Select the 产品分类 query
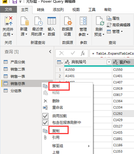The width and height of the screenshot is (134, 154). [x=18, y=62]
